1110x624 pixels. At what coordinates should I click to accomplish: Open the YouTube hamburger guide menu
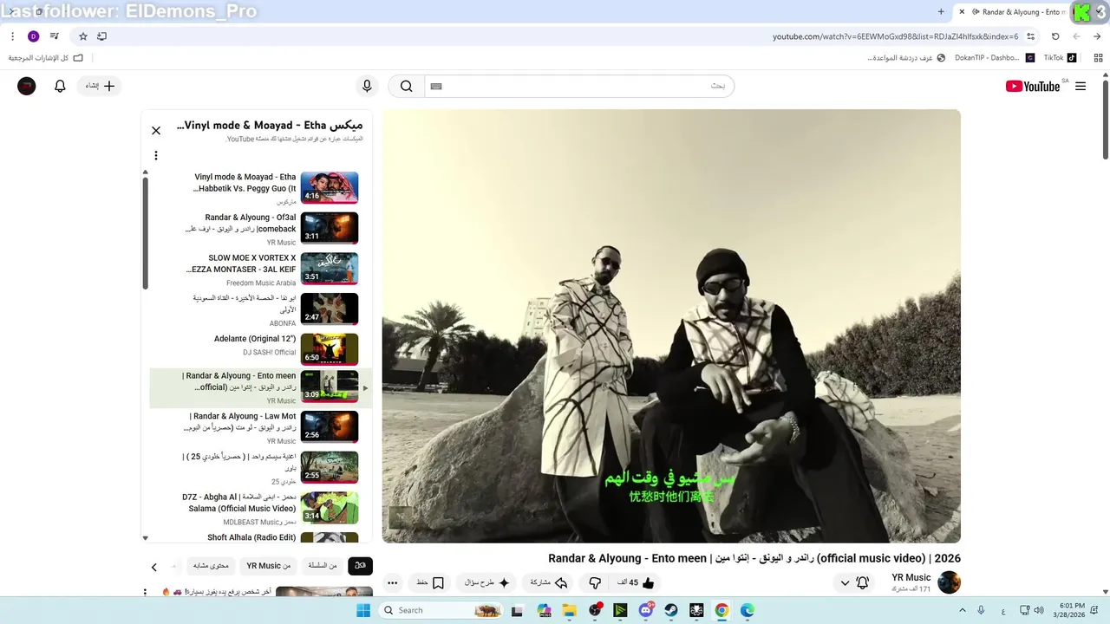point(1081,86)
